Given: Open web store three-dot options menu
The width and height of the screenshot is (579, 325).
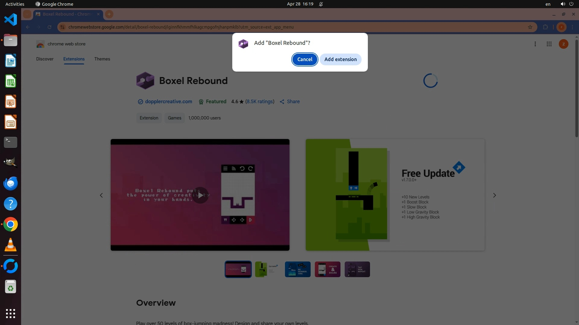Looking at the screenshot, I should tap(535, 44).
